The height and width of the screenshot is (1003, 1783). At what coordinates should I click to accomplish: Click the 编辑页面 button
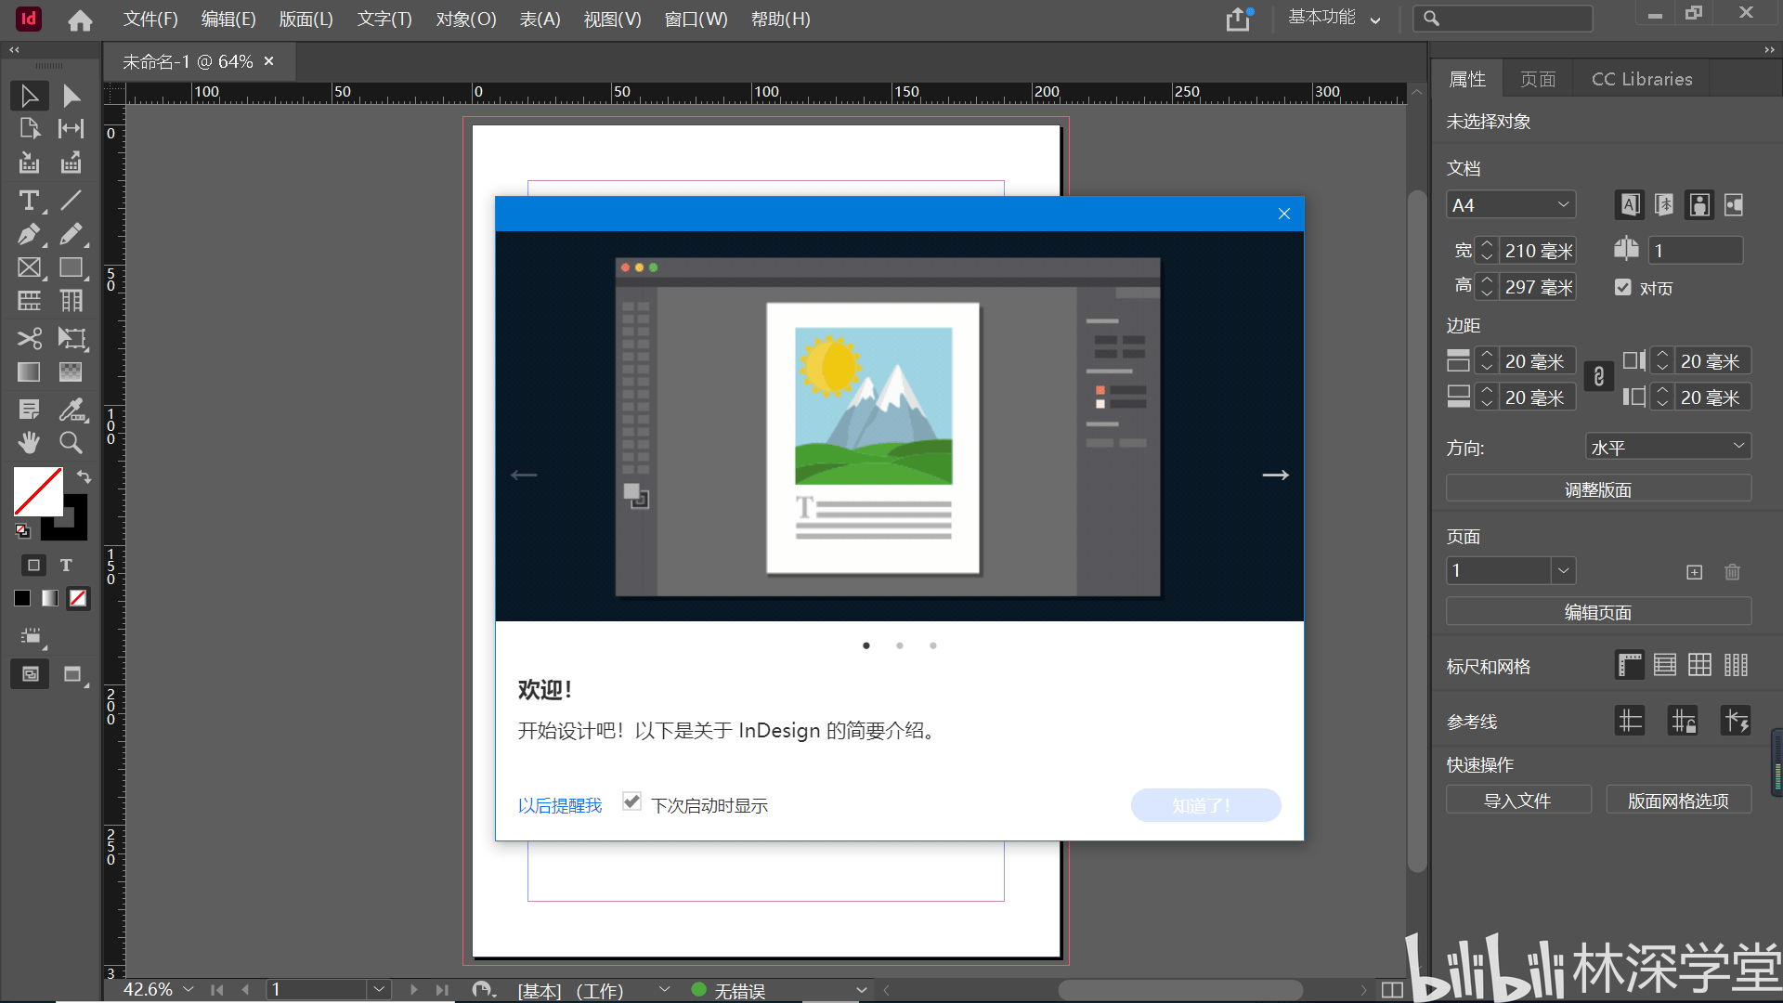pos(1598,611)
